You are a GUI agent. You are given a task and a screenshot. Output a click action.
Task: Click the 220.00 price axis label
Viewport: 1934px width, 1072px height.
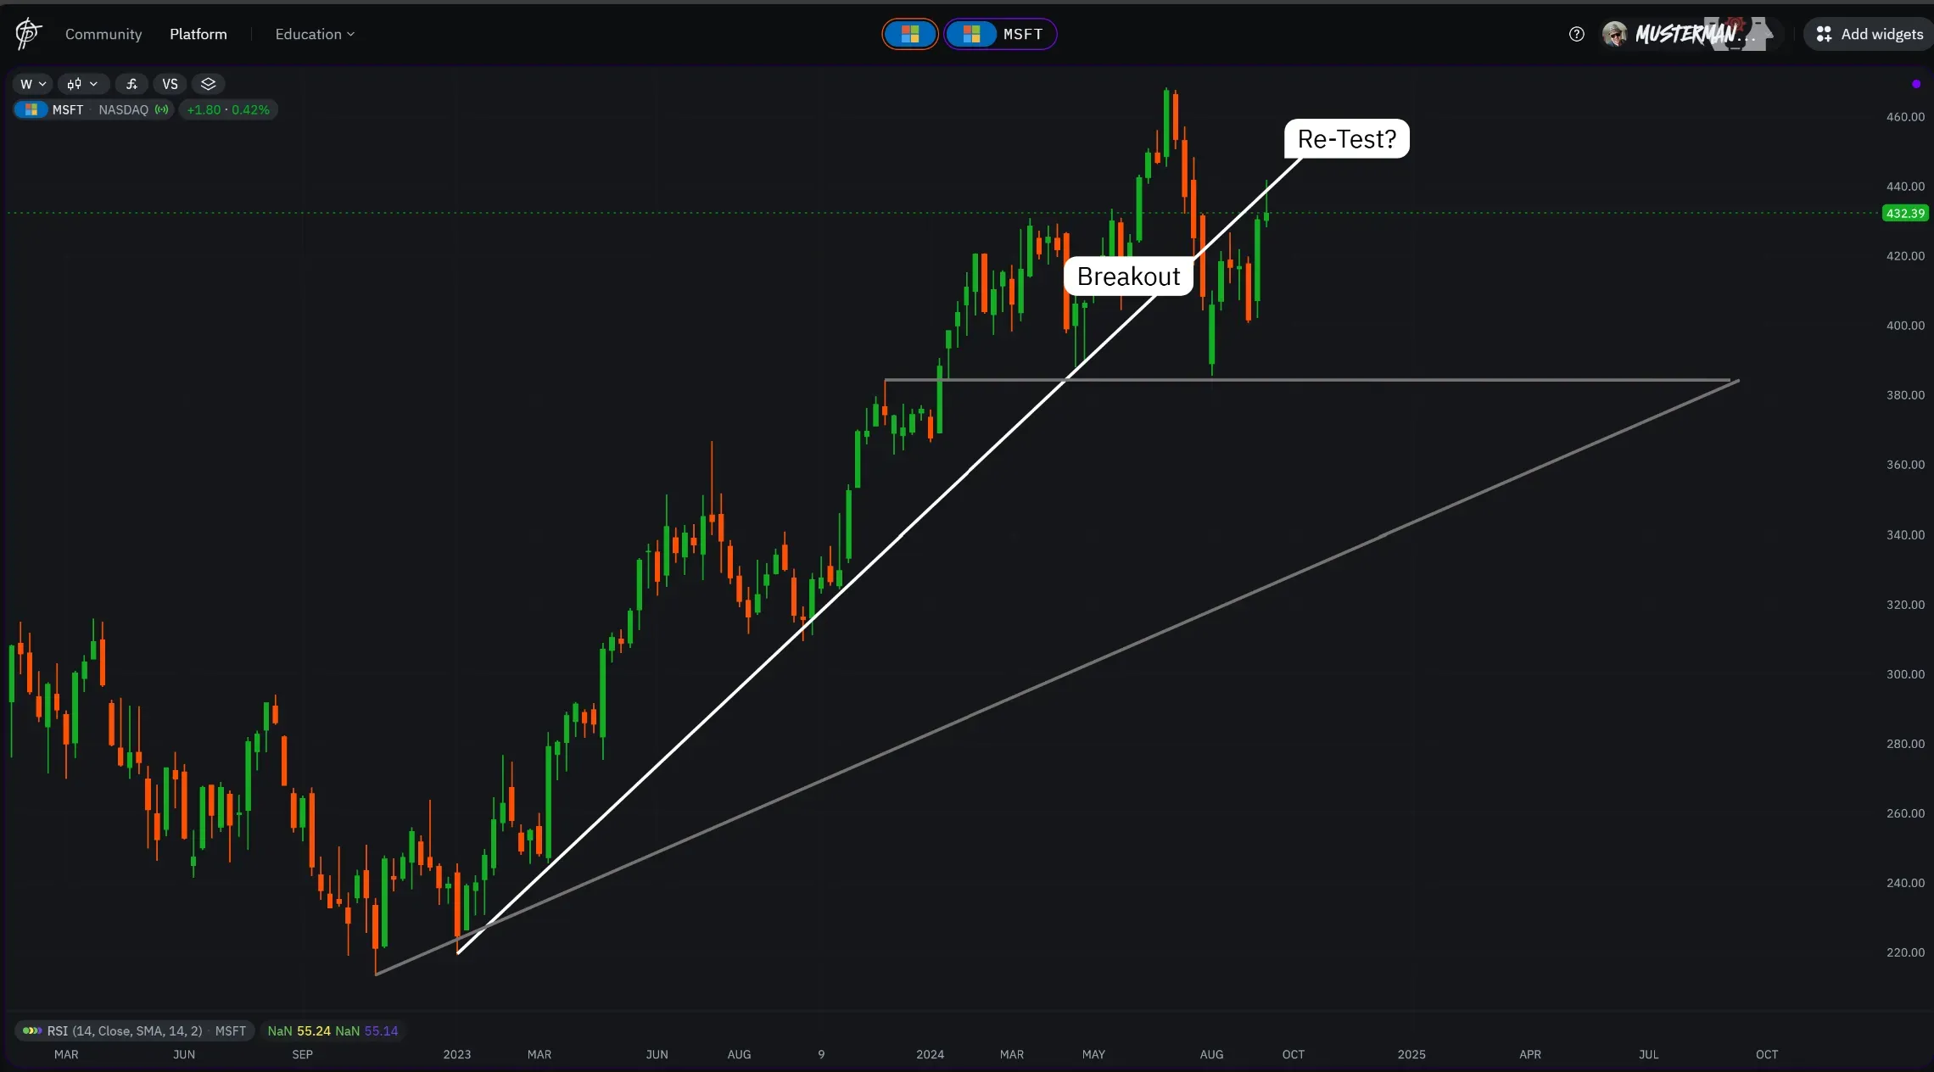[x=1905, y=952]
